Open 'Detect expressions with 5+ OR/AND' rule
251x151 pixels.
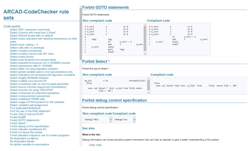31,66
